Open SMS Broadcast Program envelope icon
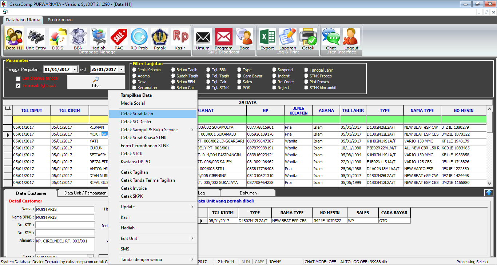 (223, 38)
